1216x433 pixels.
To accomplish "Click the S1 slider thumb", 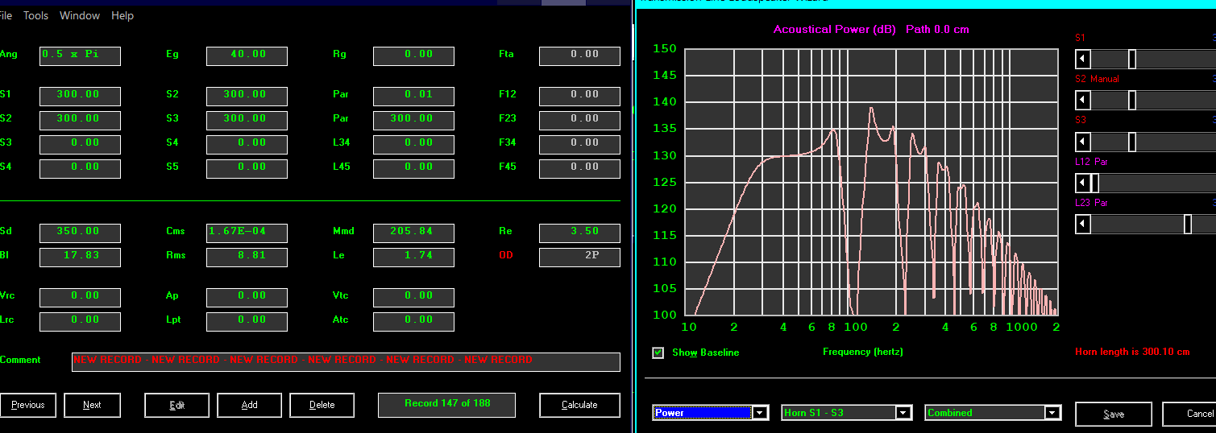I will [1132, 59].
